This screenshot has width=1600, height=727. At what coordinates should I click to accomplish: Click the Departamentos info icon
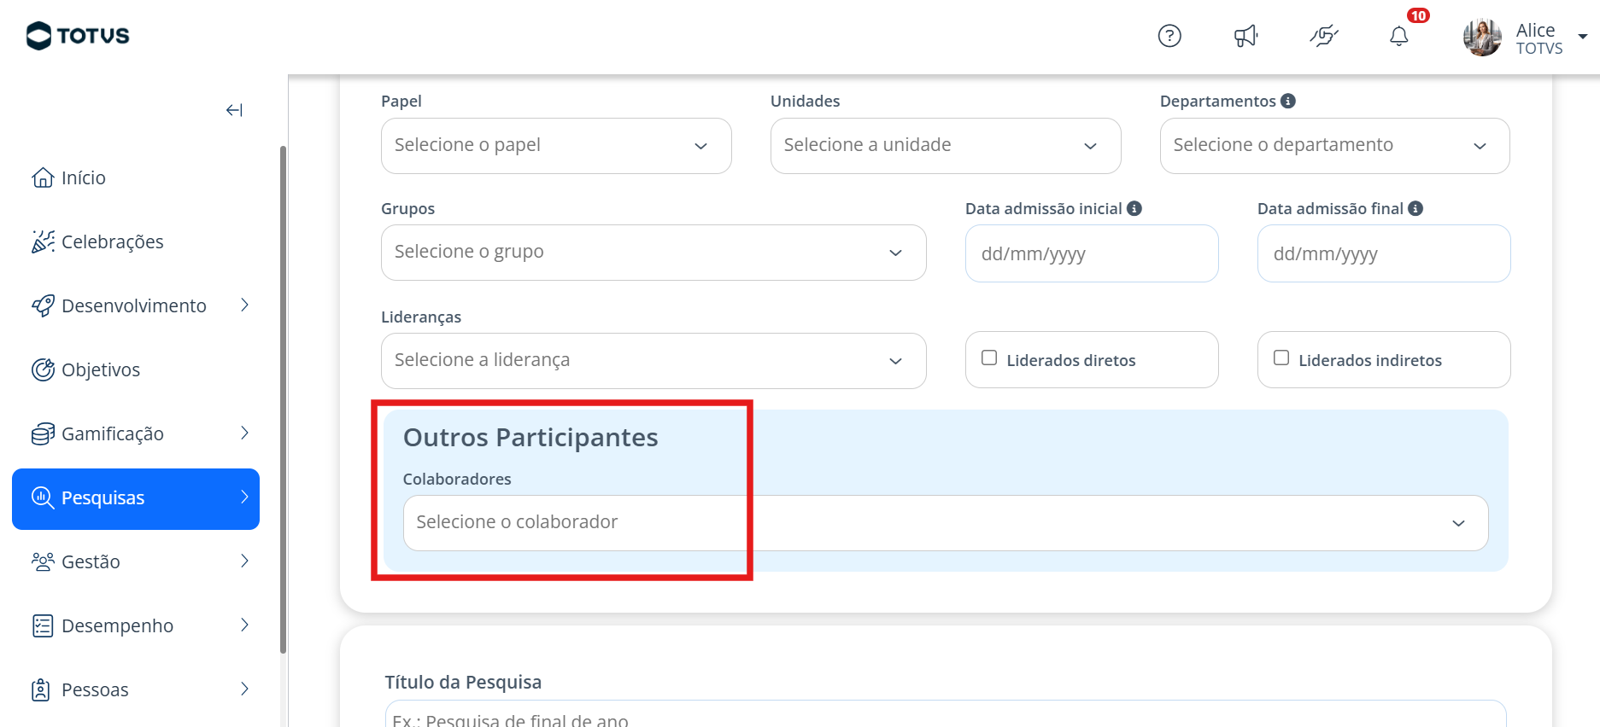pos(1288,101)
